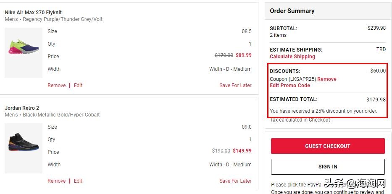
Task: Click the $179.98 estimated total amount
Action: coord(376,100)
